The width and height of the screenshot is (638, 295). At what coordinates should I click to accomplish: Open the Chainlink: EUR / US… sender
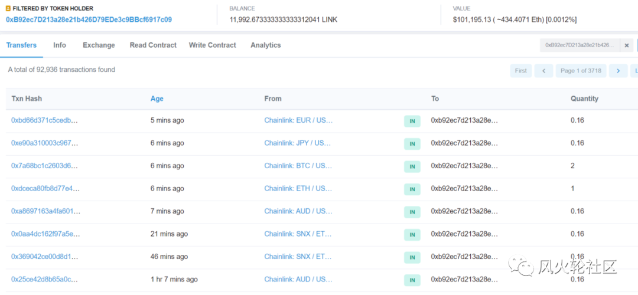(298, 120)
